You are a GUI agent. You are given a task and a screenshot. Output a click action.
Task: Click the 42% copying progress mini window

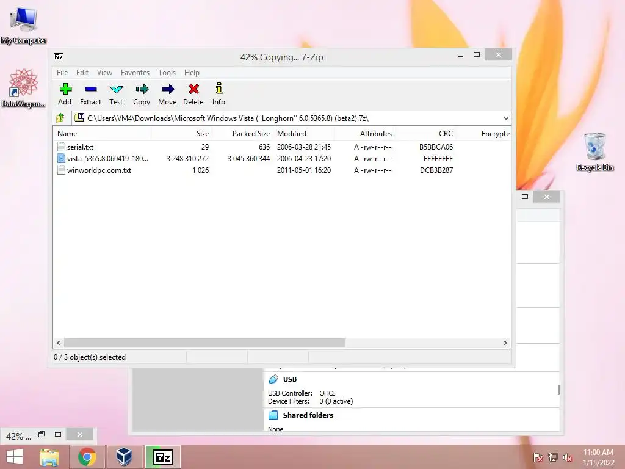[18, 436]
